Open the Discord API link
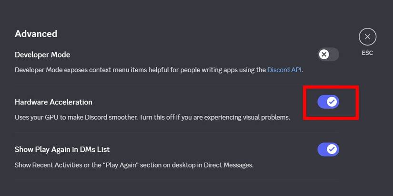The image size is (393, 196). click(284, 70)
